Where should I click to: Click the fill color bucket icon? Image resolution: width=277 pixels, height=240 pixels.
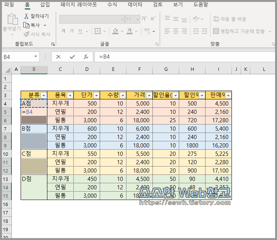click(115, 31)
